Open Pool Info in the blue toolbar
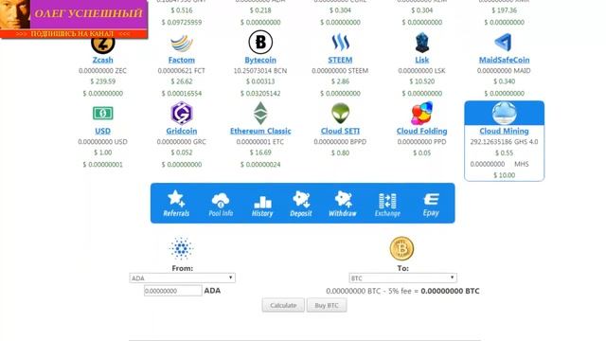The width and height of the screenshot is (606, 341). point(221,205)
